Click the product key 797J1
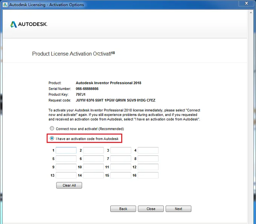Viewport: 256px width, 224px height. point(81,94)
